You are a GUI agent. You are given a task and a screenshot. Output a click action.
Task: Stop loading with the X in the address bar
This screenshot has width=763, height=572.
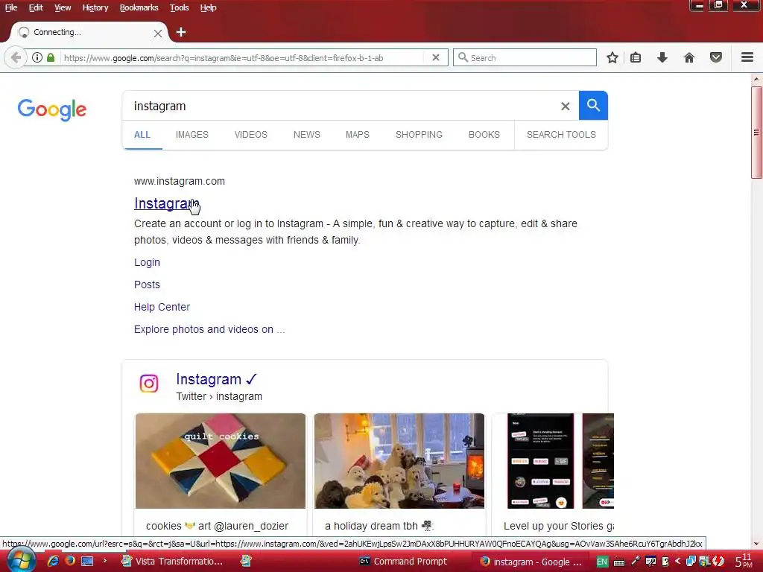[x=436, y=57]
